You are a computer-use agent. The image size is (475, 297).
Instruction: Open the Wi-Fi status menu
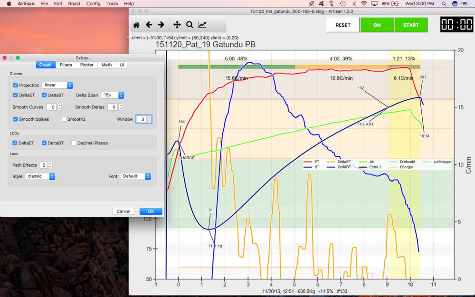pyautogui.click(x=364, y=4)
